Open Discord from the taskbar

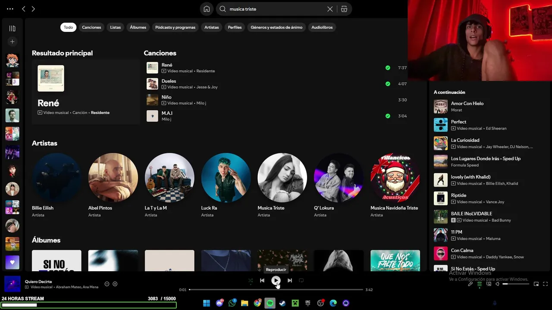click(x=220, y=303)
